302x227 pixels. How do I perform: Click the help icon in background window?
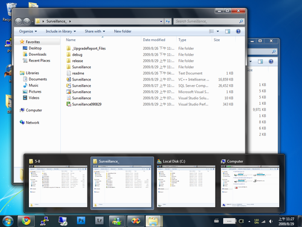[271, 61]
